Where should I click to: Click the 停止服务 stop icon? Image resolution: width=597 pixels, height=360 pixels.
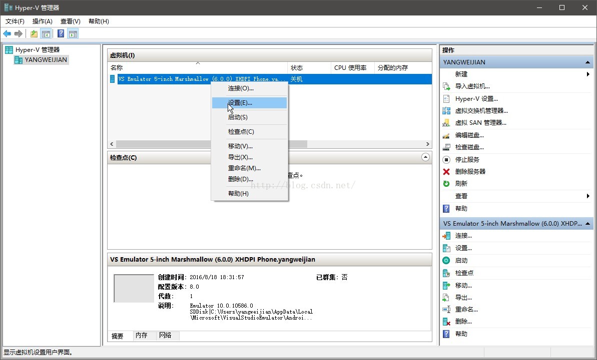tap(446, 159)
